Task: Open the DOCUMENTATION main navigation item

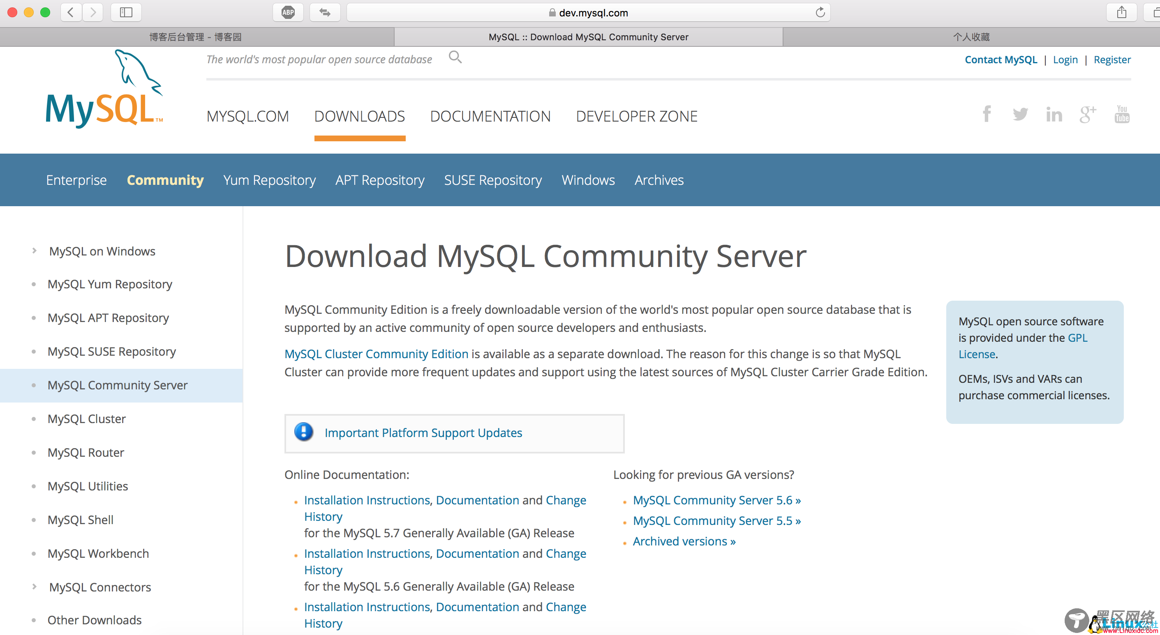Action: (490, 116)
